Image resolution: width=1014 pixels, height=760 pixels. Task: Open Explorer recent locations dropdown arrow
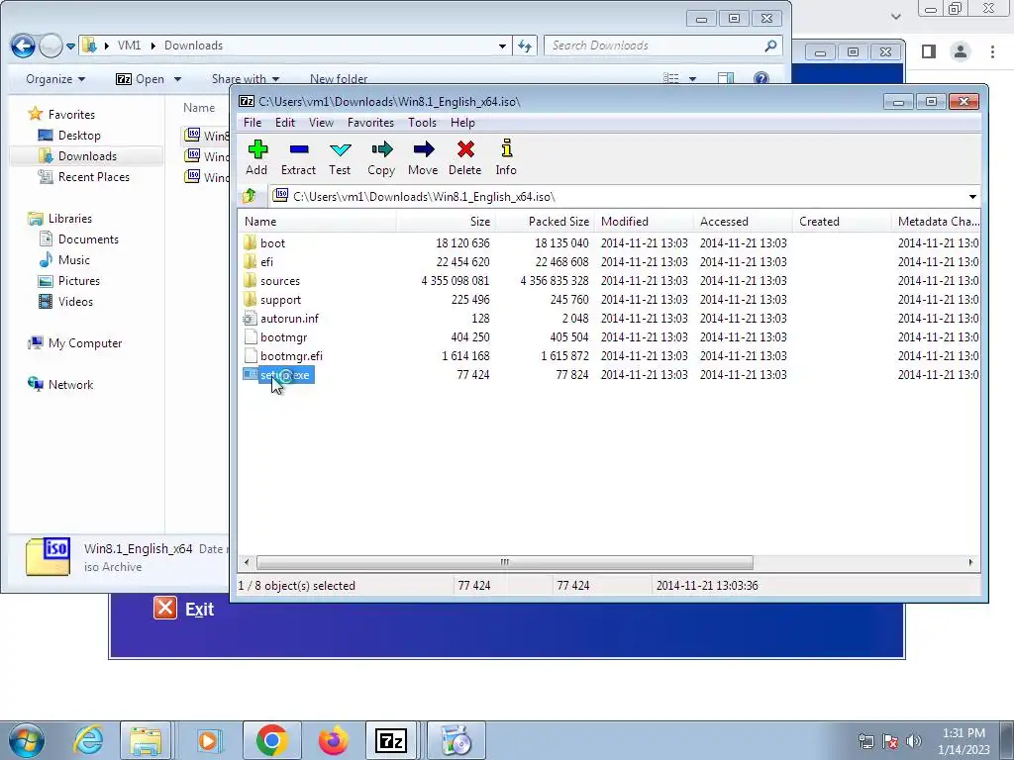pyautogui.click(x=70, y=46)
